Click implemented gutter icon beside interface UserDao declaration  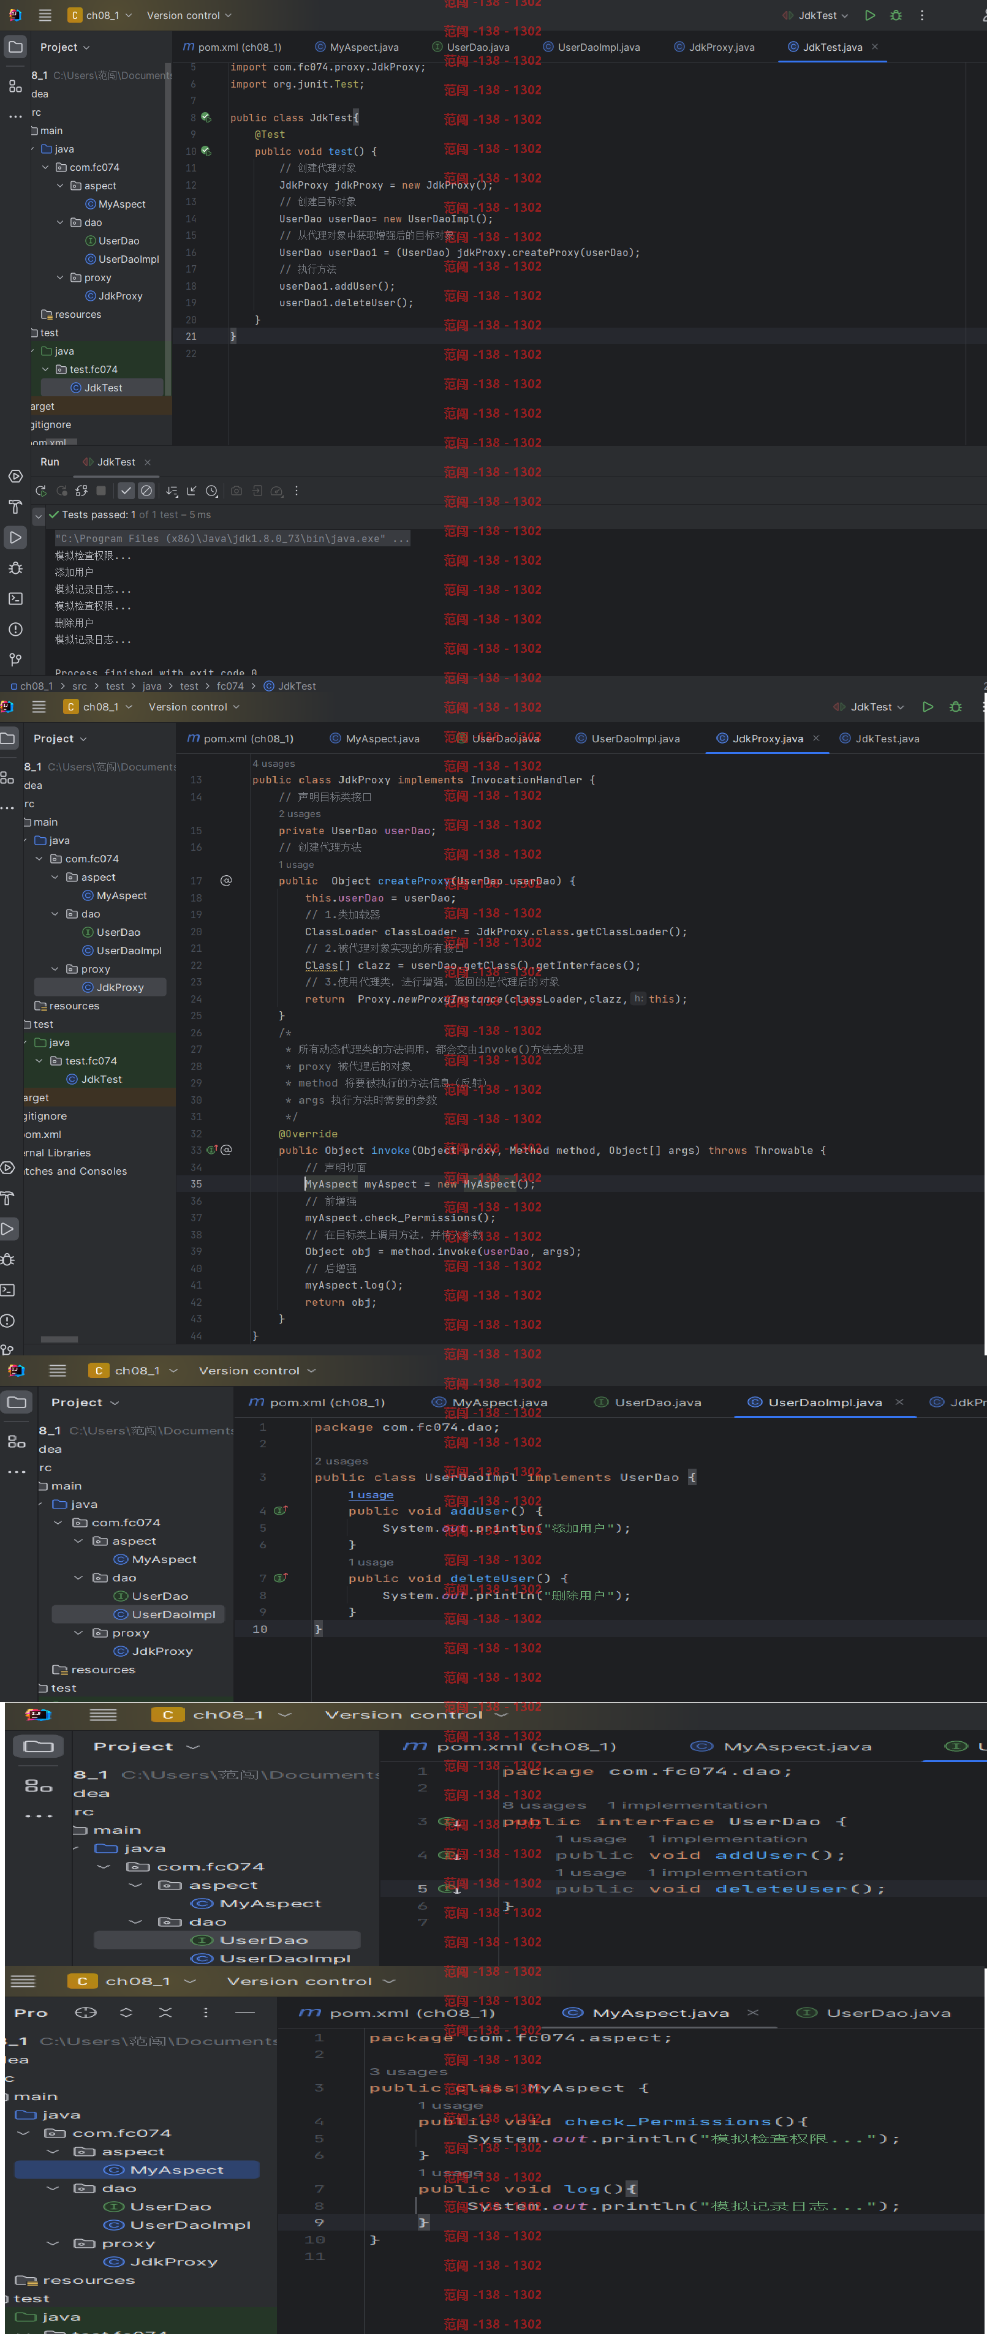point(448,1821)
